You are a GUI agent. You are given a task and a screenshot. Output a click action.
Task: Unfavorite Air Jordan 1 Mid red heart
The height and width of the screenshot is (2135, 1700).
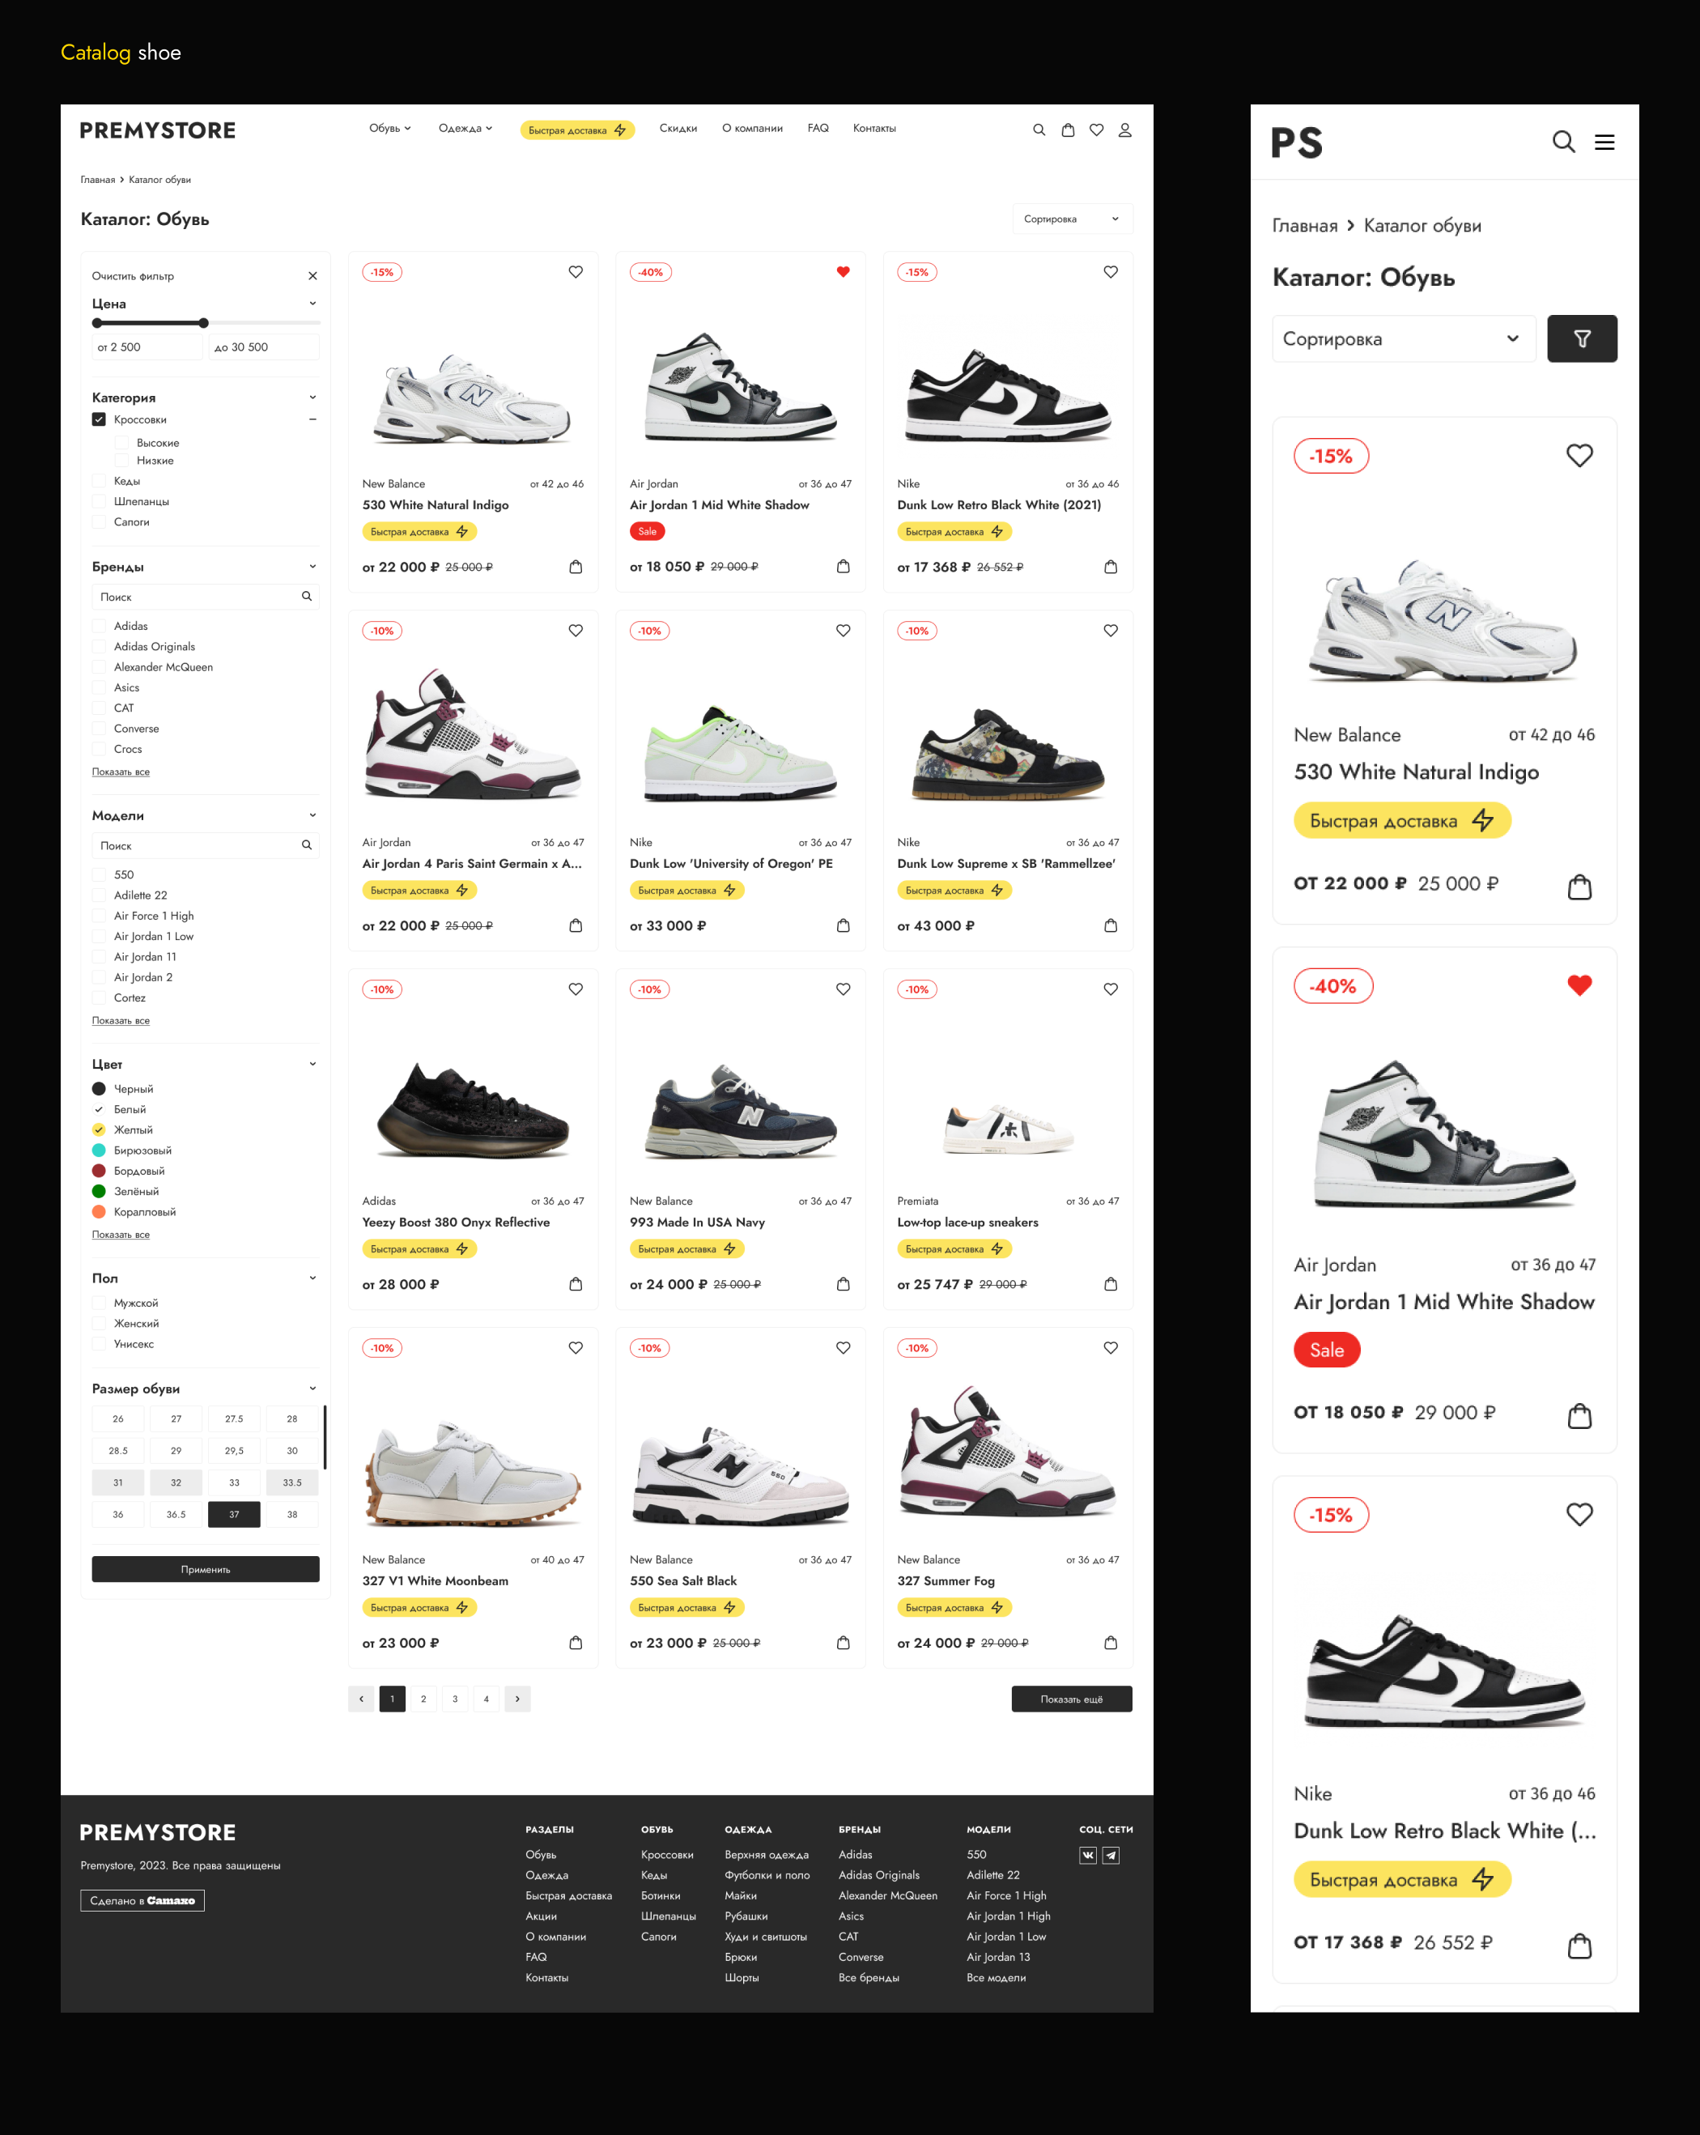coord(843,271)
